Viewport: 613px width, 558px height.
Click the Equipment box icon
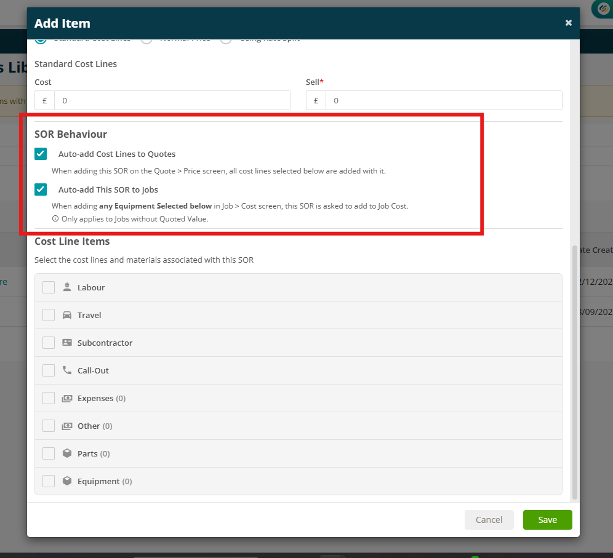point(67,480)
